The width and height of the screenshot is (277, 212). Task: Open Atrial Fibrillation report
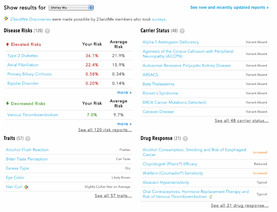[23, 65]
